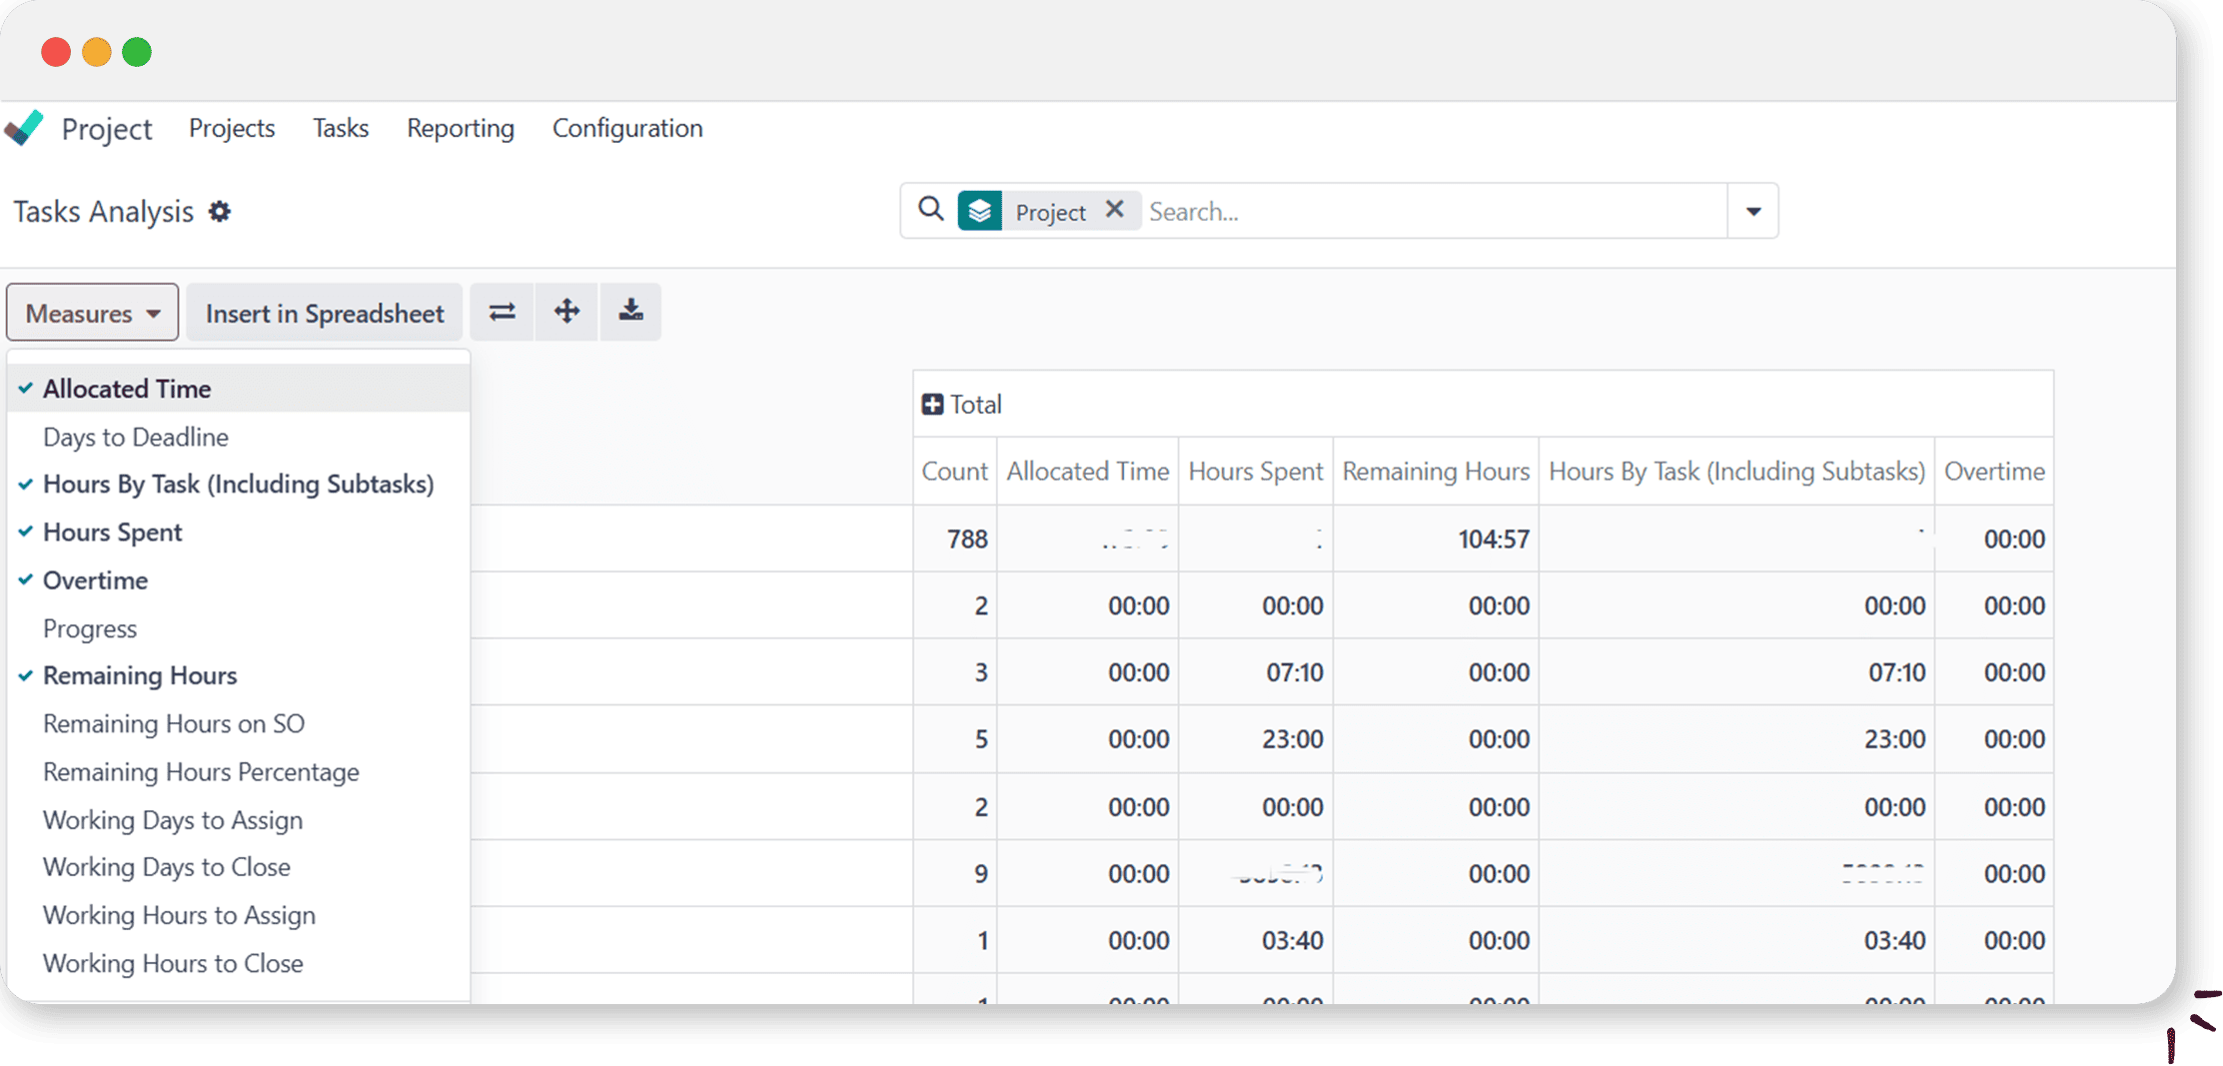Click the expand all icon

(x=566, y=312)
